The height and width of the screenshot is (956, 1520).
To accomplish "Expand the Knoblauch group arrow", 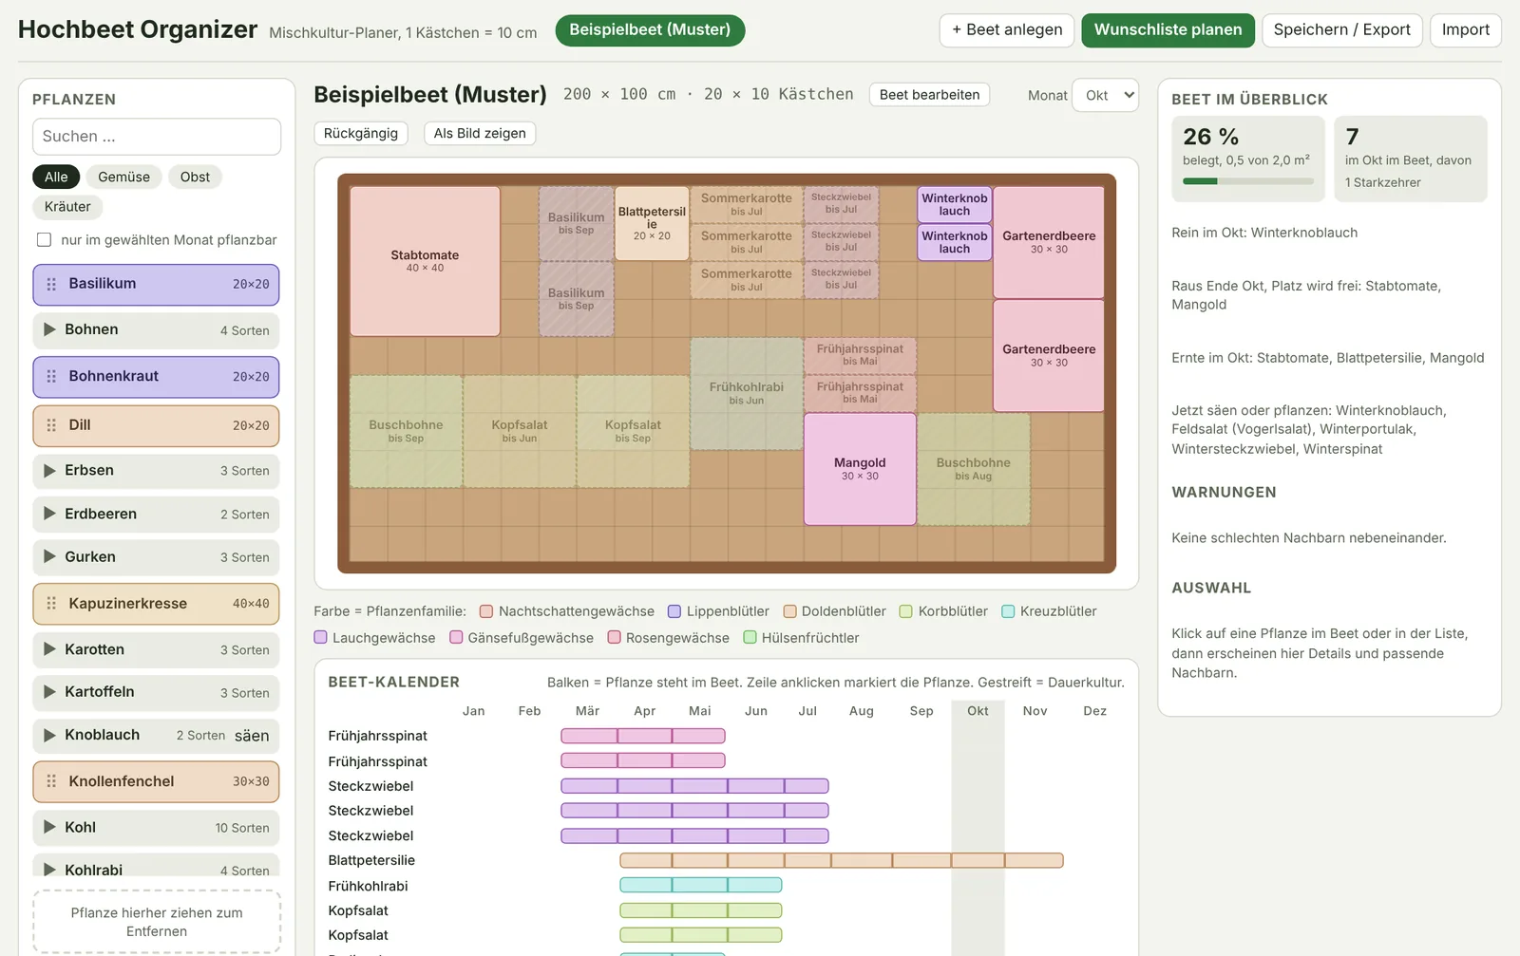I will coord(49,735).
